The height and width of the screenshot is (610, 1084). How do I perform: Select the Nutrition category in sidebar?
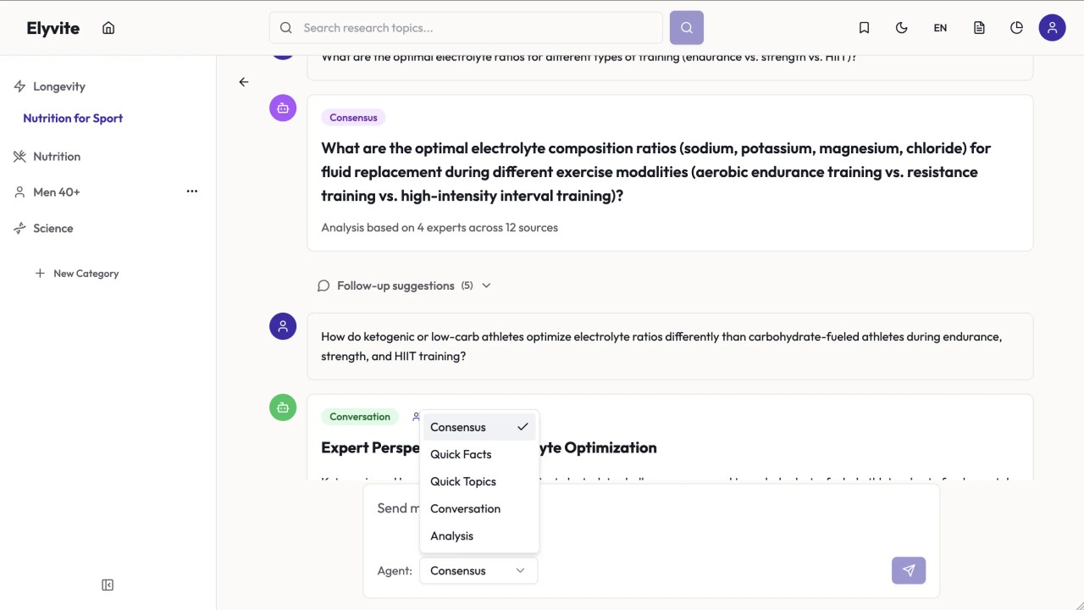pyautogui.click(x=57, y=157)
